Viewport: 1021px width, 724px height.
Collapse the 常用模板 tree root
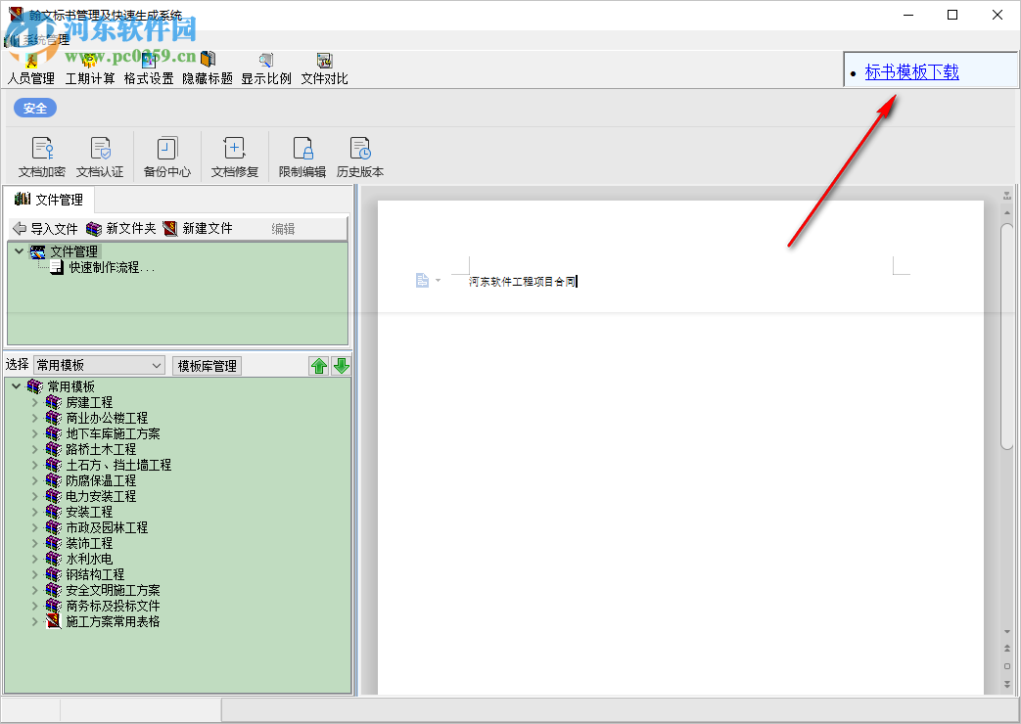click(x=17, y=386)
